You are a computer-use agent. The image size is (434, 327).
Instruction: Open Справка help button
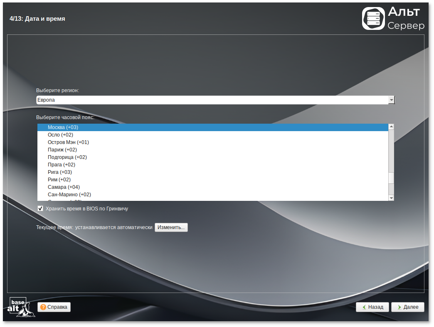click(54, 307)
